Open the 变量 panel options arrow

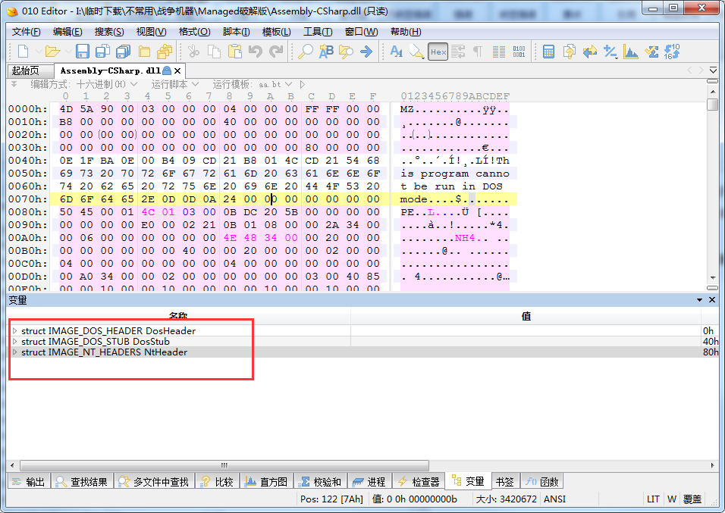pos(699,300)
